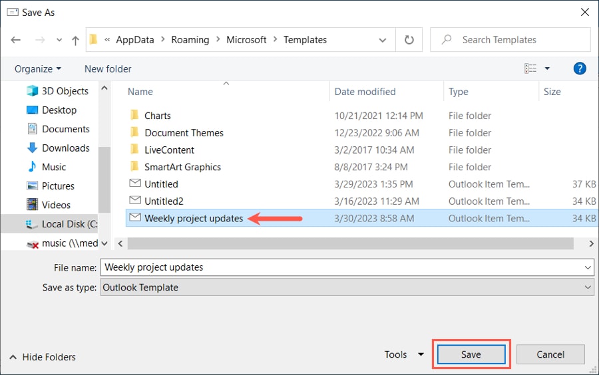599x375 pixels.
Task: Select the LiveContent folder
Action: [169, 150]
